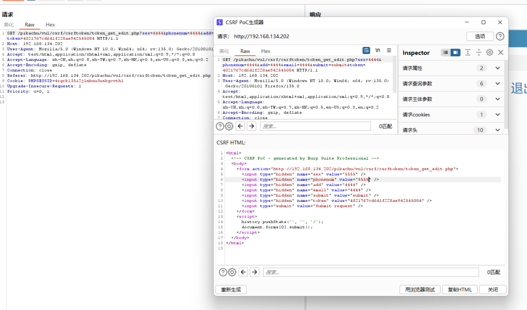Open Inspector settings gear
This screenshot has height=310, width=527.
pyautogui.click(x=490, y=53)
